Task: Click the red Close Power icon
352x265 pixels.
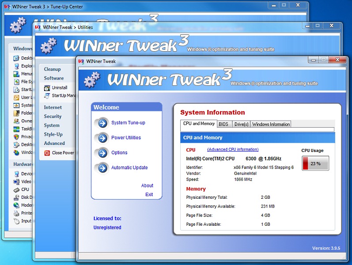Action: pos(47,153)
